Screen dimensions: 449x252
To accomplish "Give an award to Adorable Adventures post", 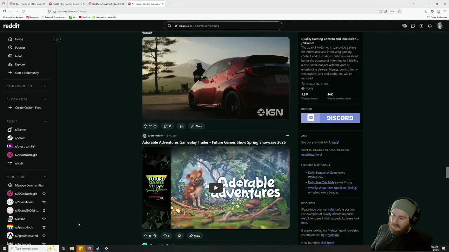I will click(x=179, y=236).
